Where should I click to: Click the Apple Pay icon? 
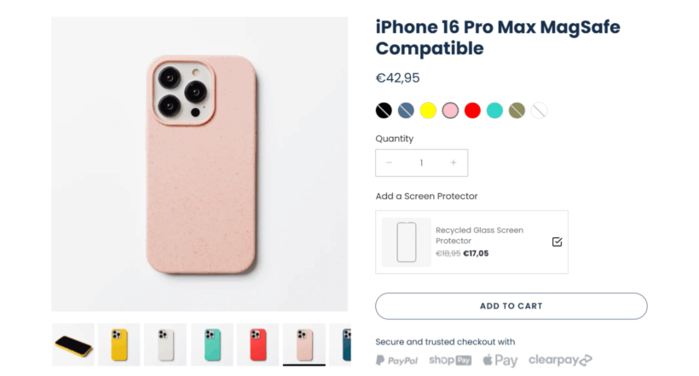(x=500, y=361)
